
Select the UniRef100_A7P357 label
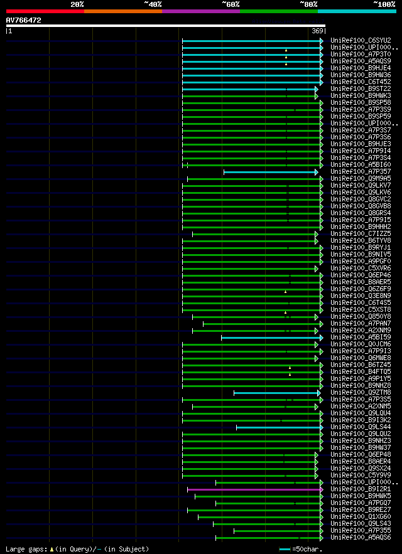point(361,171)
